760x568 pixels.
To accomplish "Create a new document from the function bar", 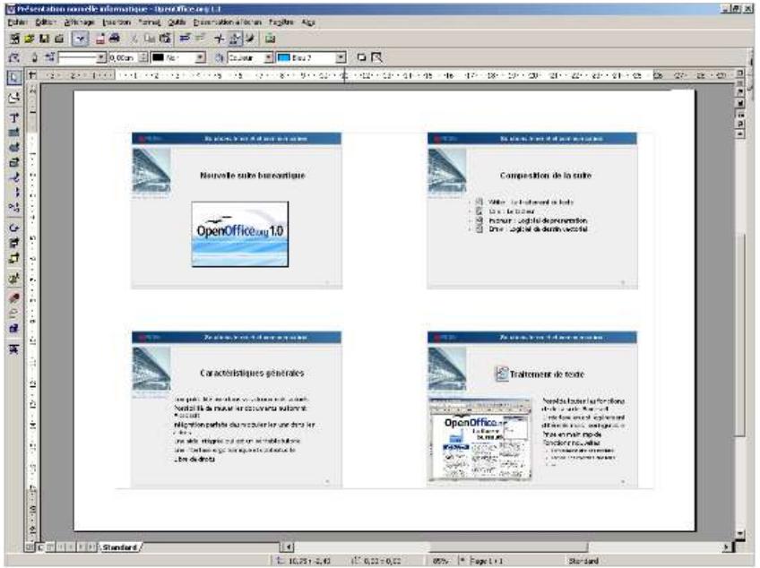I will pos(14,39).
